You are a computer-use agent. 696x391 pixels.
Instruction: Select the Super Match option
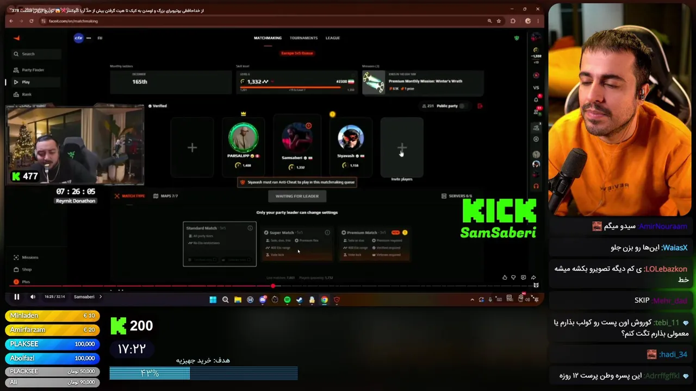coord(297,244)
